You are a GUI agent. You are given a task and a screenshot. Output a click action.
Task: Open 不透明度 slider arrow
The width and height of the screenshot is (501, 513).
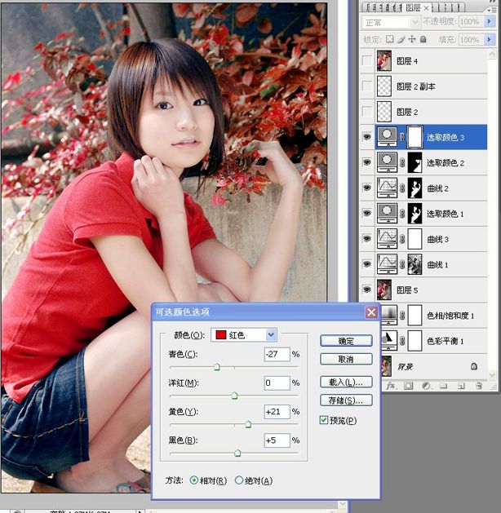coord(489,21)
